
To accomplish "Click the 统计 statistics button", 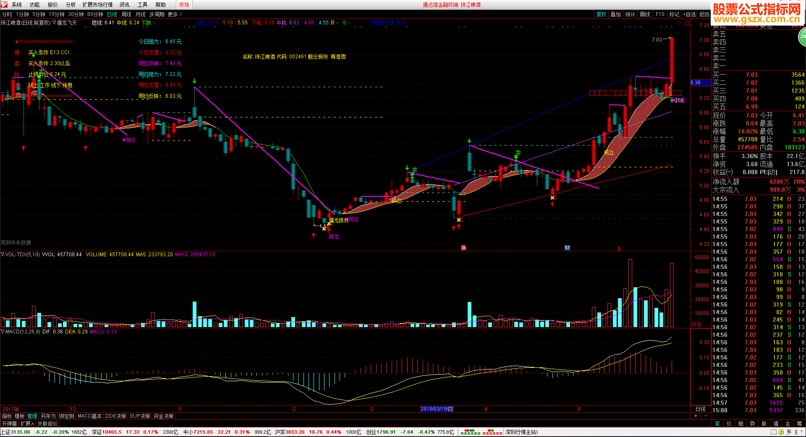I will coord(630,14).
